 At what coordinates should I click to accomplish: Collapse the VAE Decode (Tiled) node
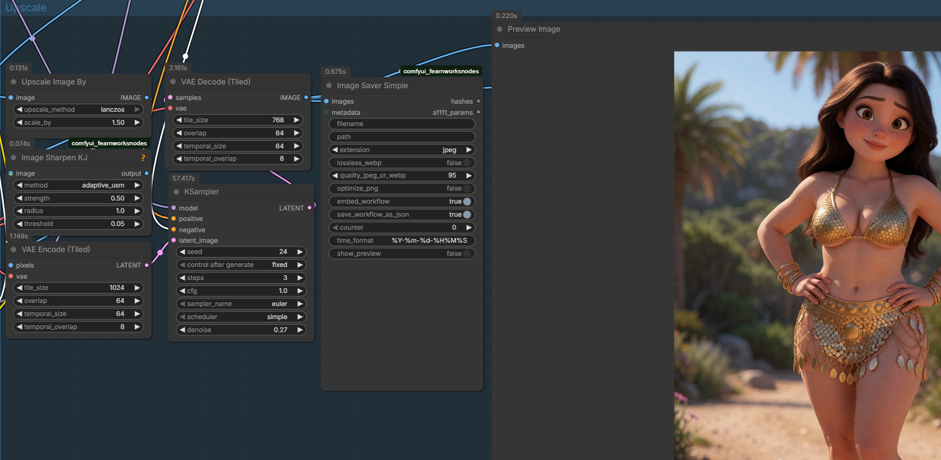pos(173,82)
